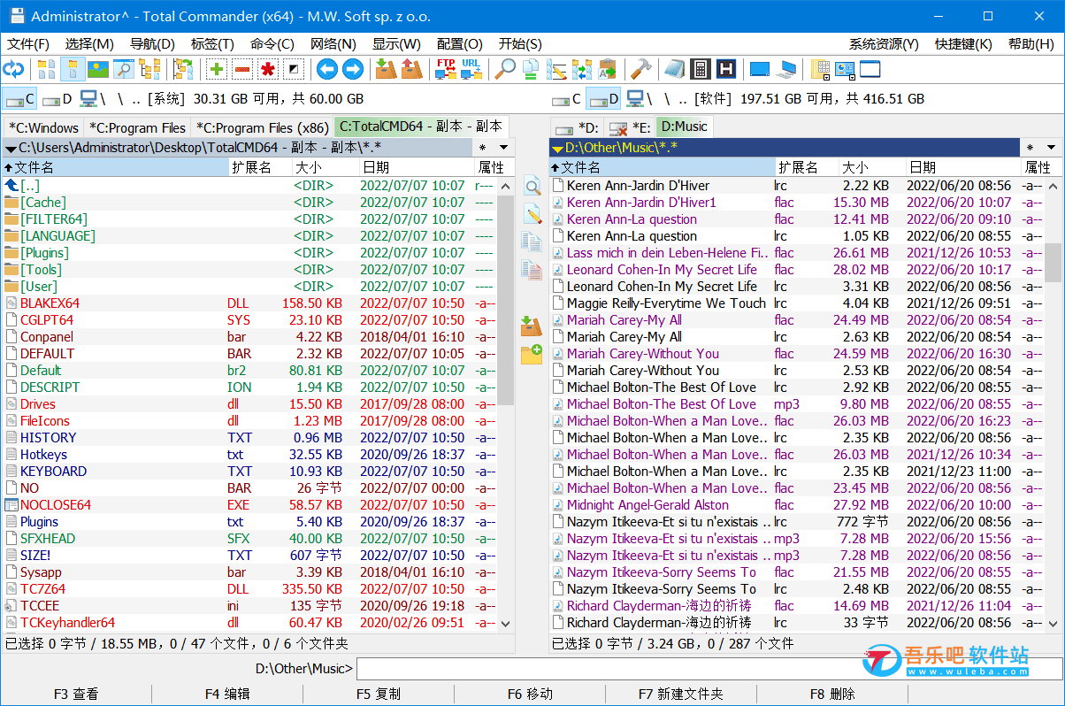Select drive C in the right drive bar
The width and height of the screenshot is (1065, 706).
click(x=566, y=99)
